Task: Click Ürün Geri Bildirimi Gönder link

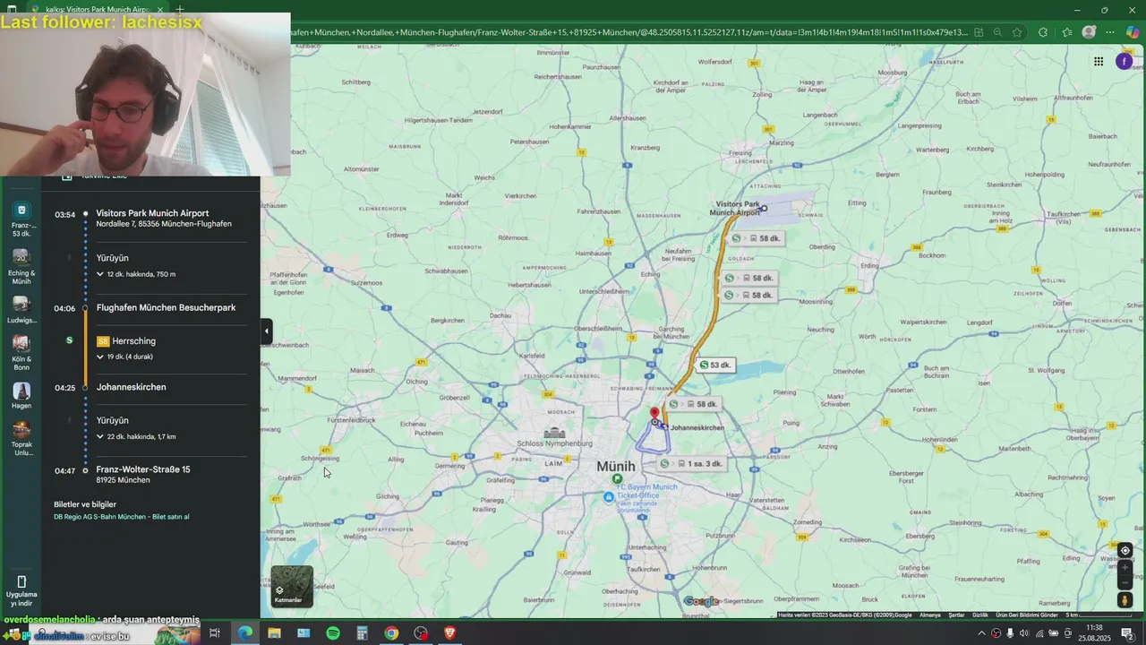Action: coord(1027,615)
